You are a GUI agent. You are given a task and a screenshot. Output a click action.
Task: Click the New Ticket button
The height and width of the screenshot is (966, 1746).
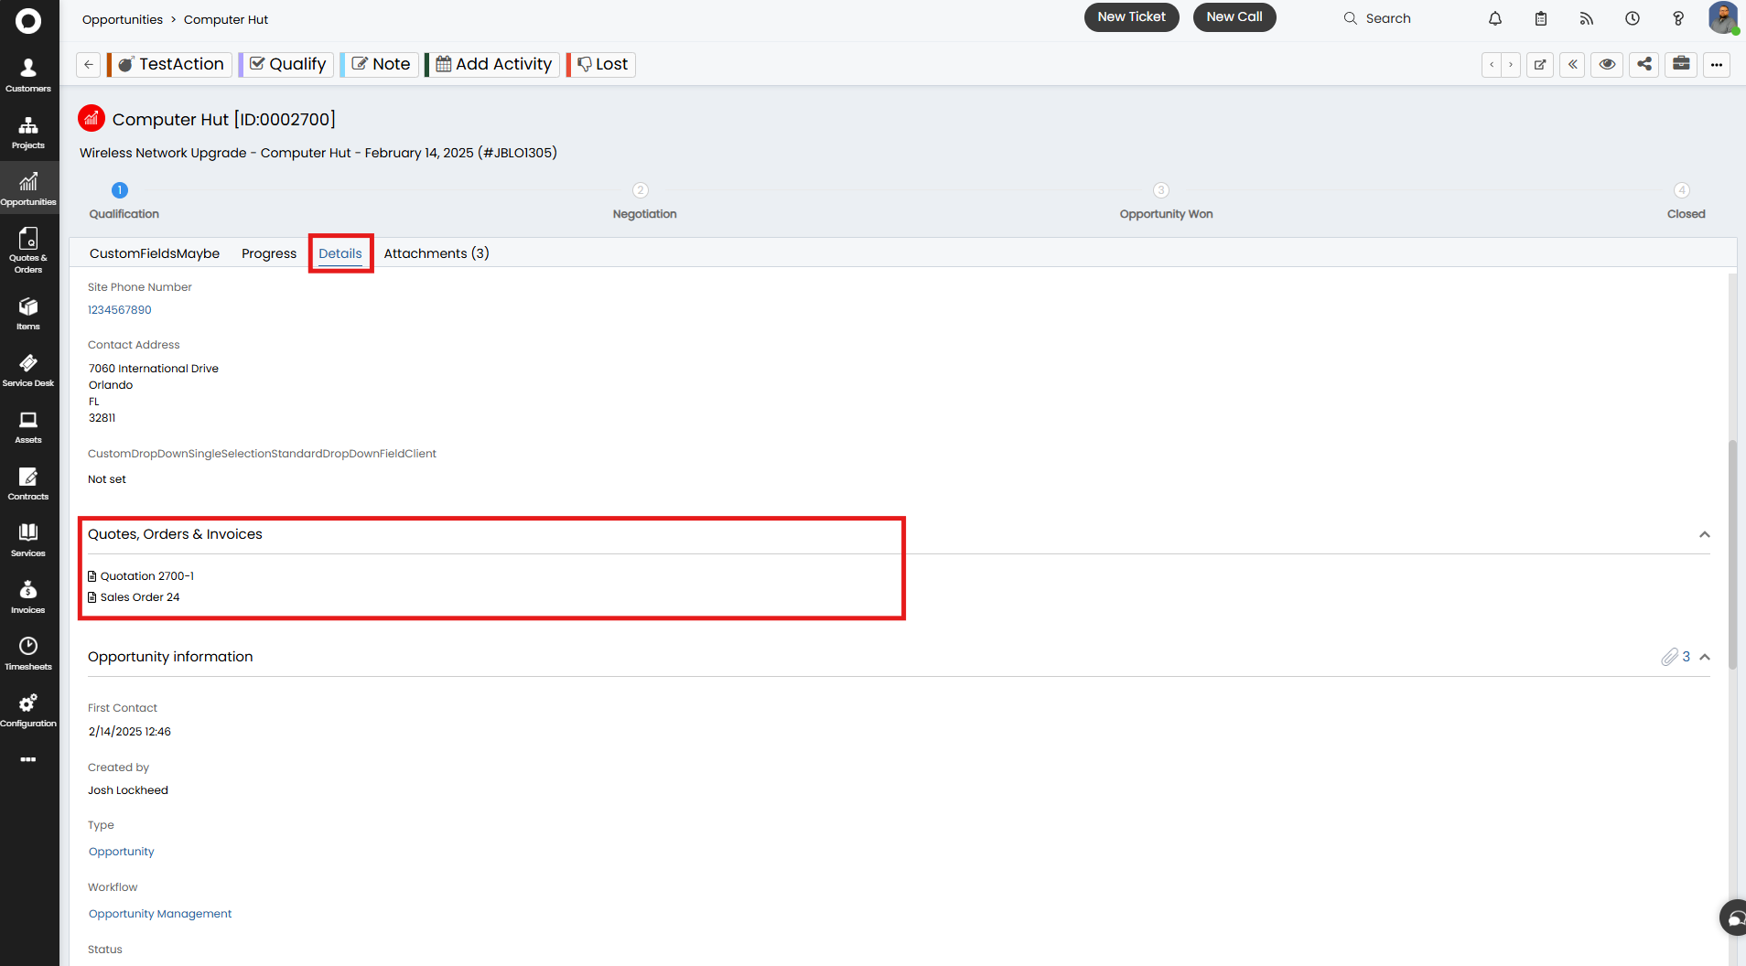(x=1131, y=17)
